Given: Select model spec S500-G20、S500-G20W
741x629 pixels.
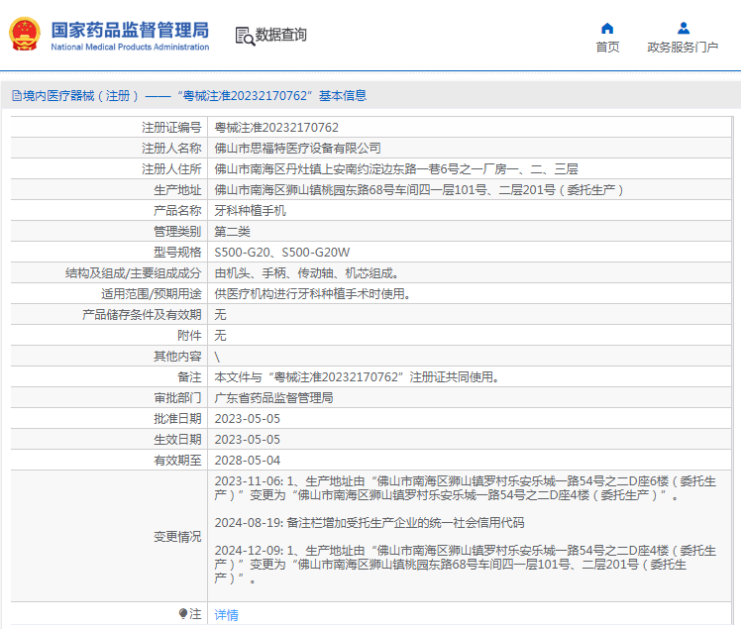Looking at the screenshot, I should click(282, 252).
